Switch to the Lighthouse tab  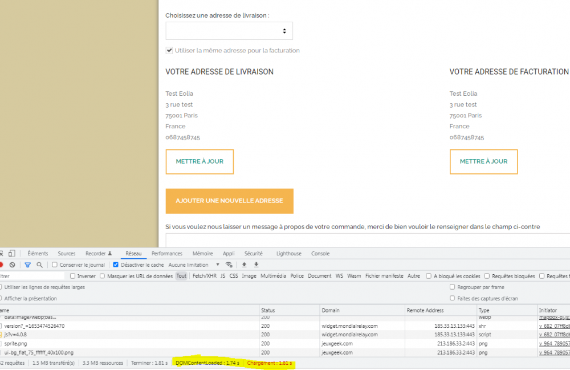point(288,253)
